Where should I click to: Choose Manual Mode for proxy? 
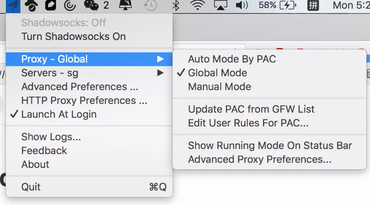[x=219, y=87]
